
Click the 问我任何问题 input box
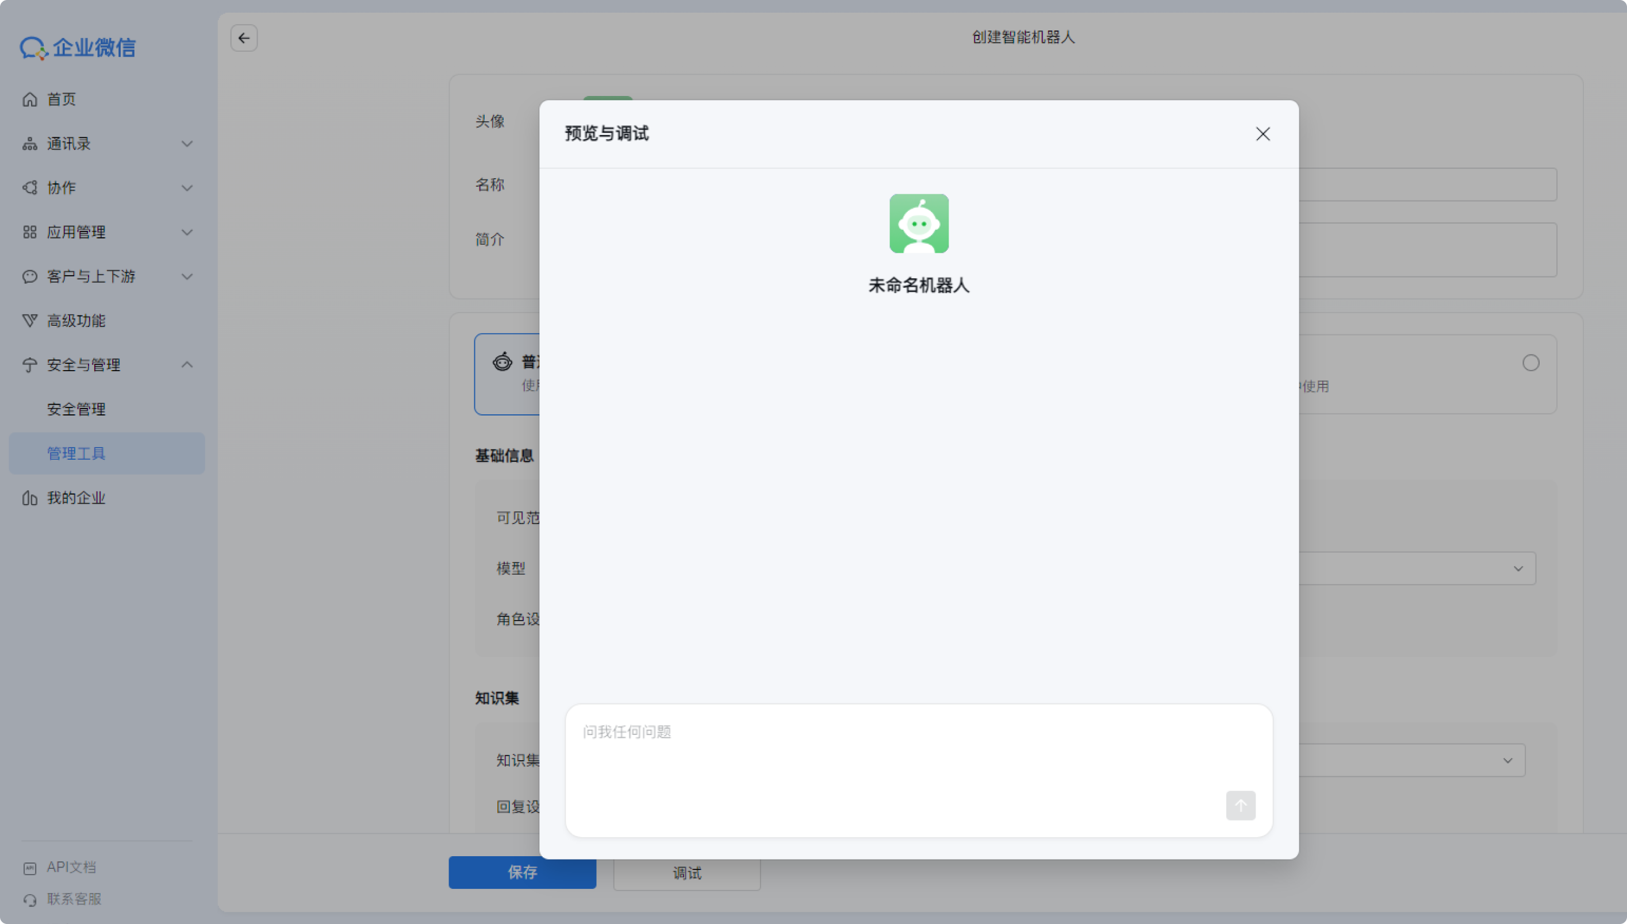(919, 771)
